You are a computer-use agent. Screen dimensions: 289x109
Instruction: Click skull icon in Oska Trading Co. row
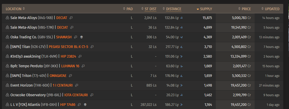(82, 37)
